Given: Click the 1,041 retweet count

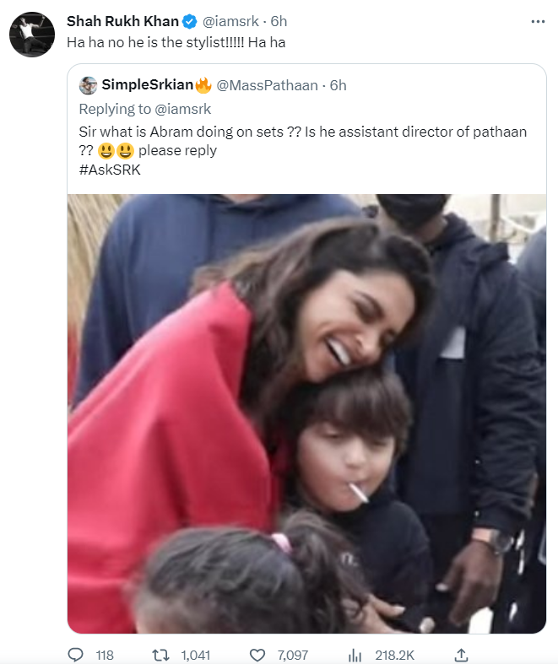Looking at the screenshot, I should pyautogui.click(x=195, y=654).
